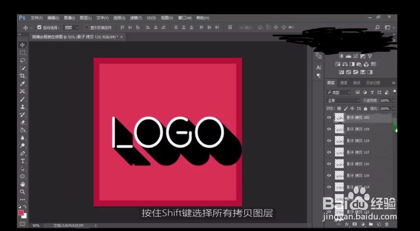Select the Move tool in toolbox
This screenshot has height=231, width=420.
point(23,45)
